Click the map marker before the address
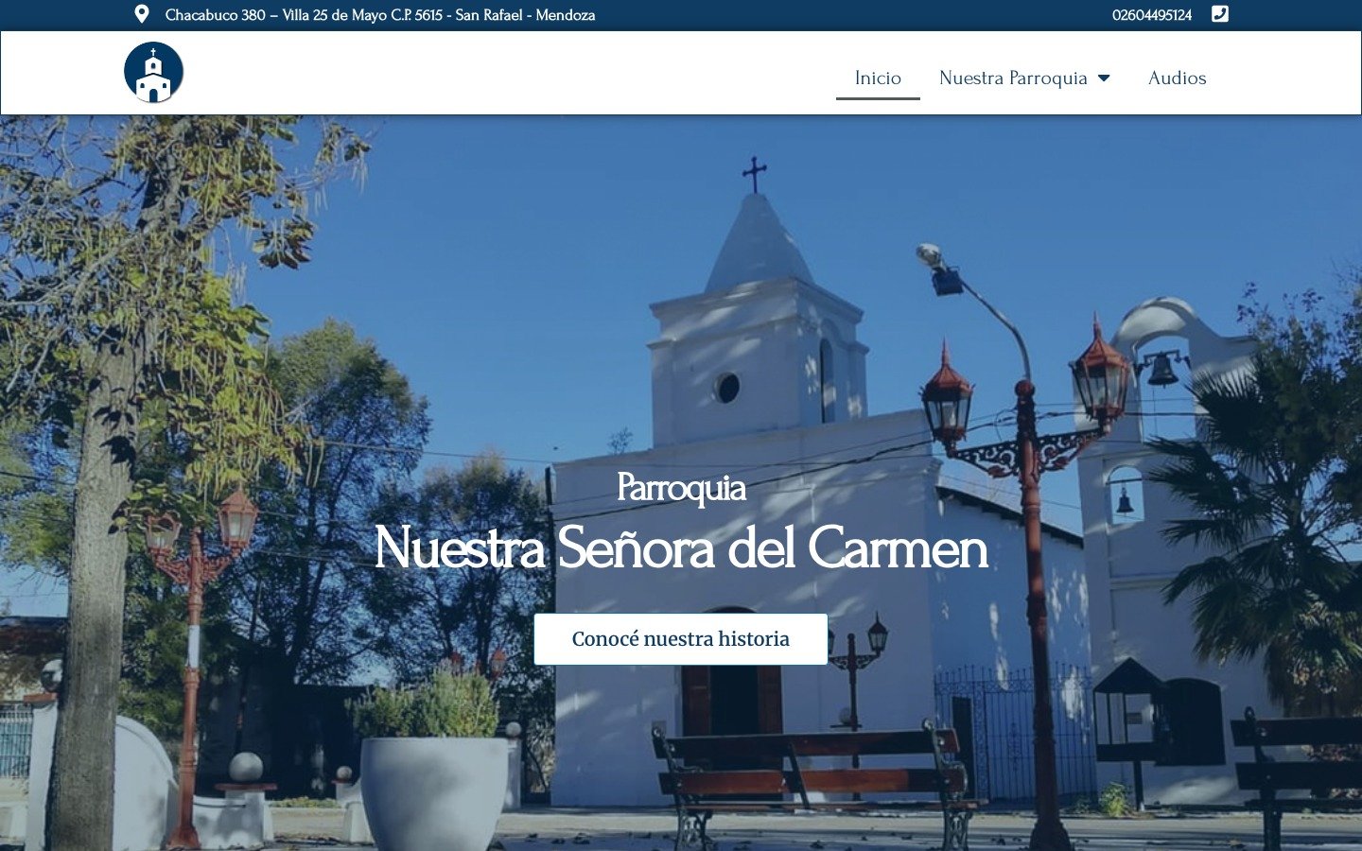This screenshot has height=851, width=1362. click(142, 13)
